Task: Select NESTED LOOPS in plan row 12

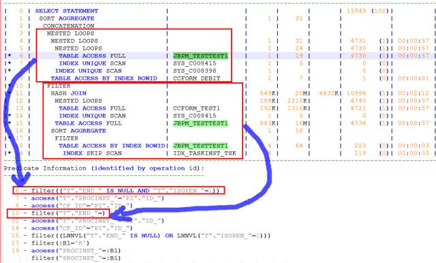Action: [x=78, y=101]
